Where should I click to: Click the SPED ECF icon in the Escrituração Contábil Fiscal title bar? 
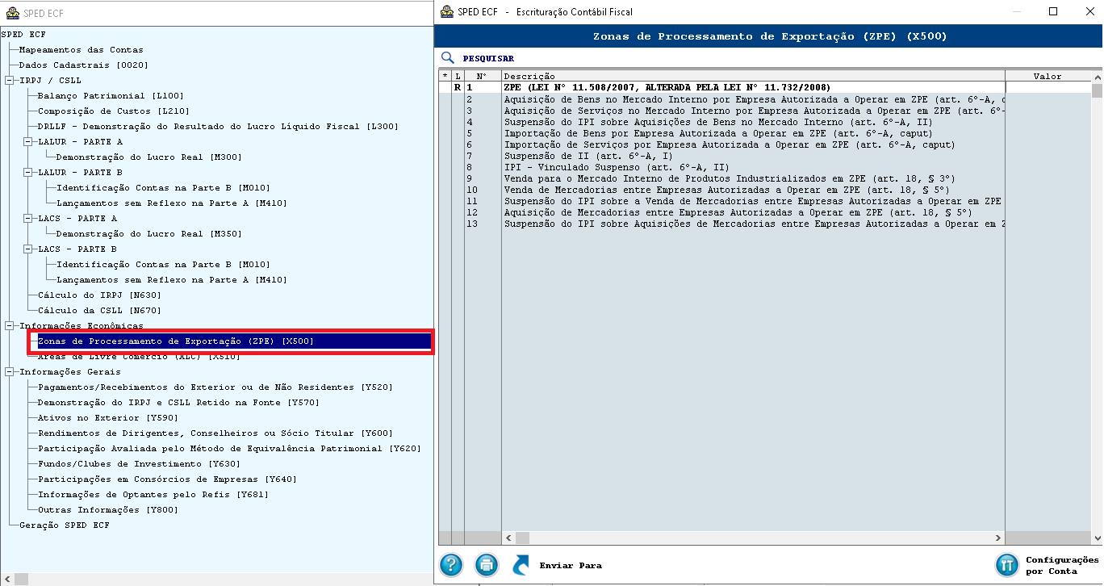point(447,12)
